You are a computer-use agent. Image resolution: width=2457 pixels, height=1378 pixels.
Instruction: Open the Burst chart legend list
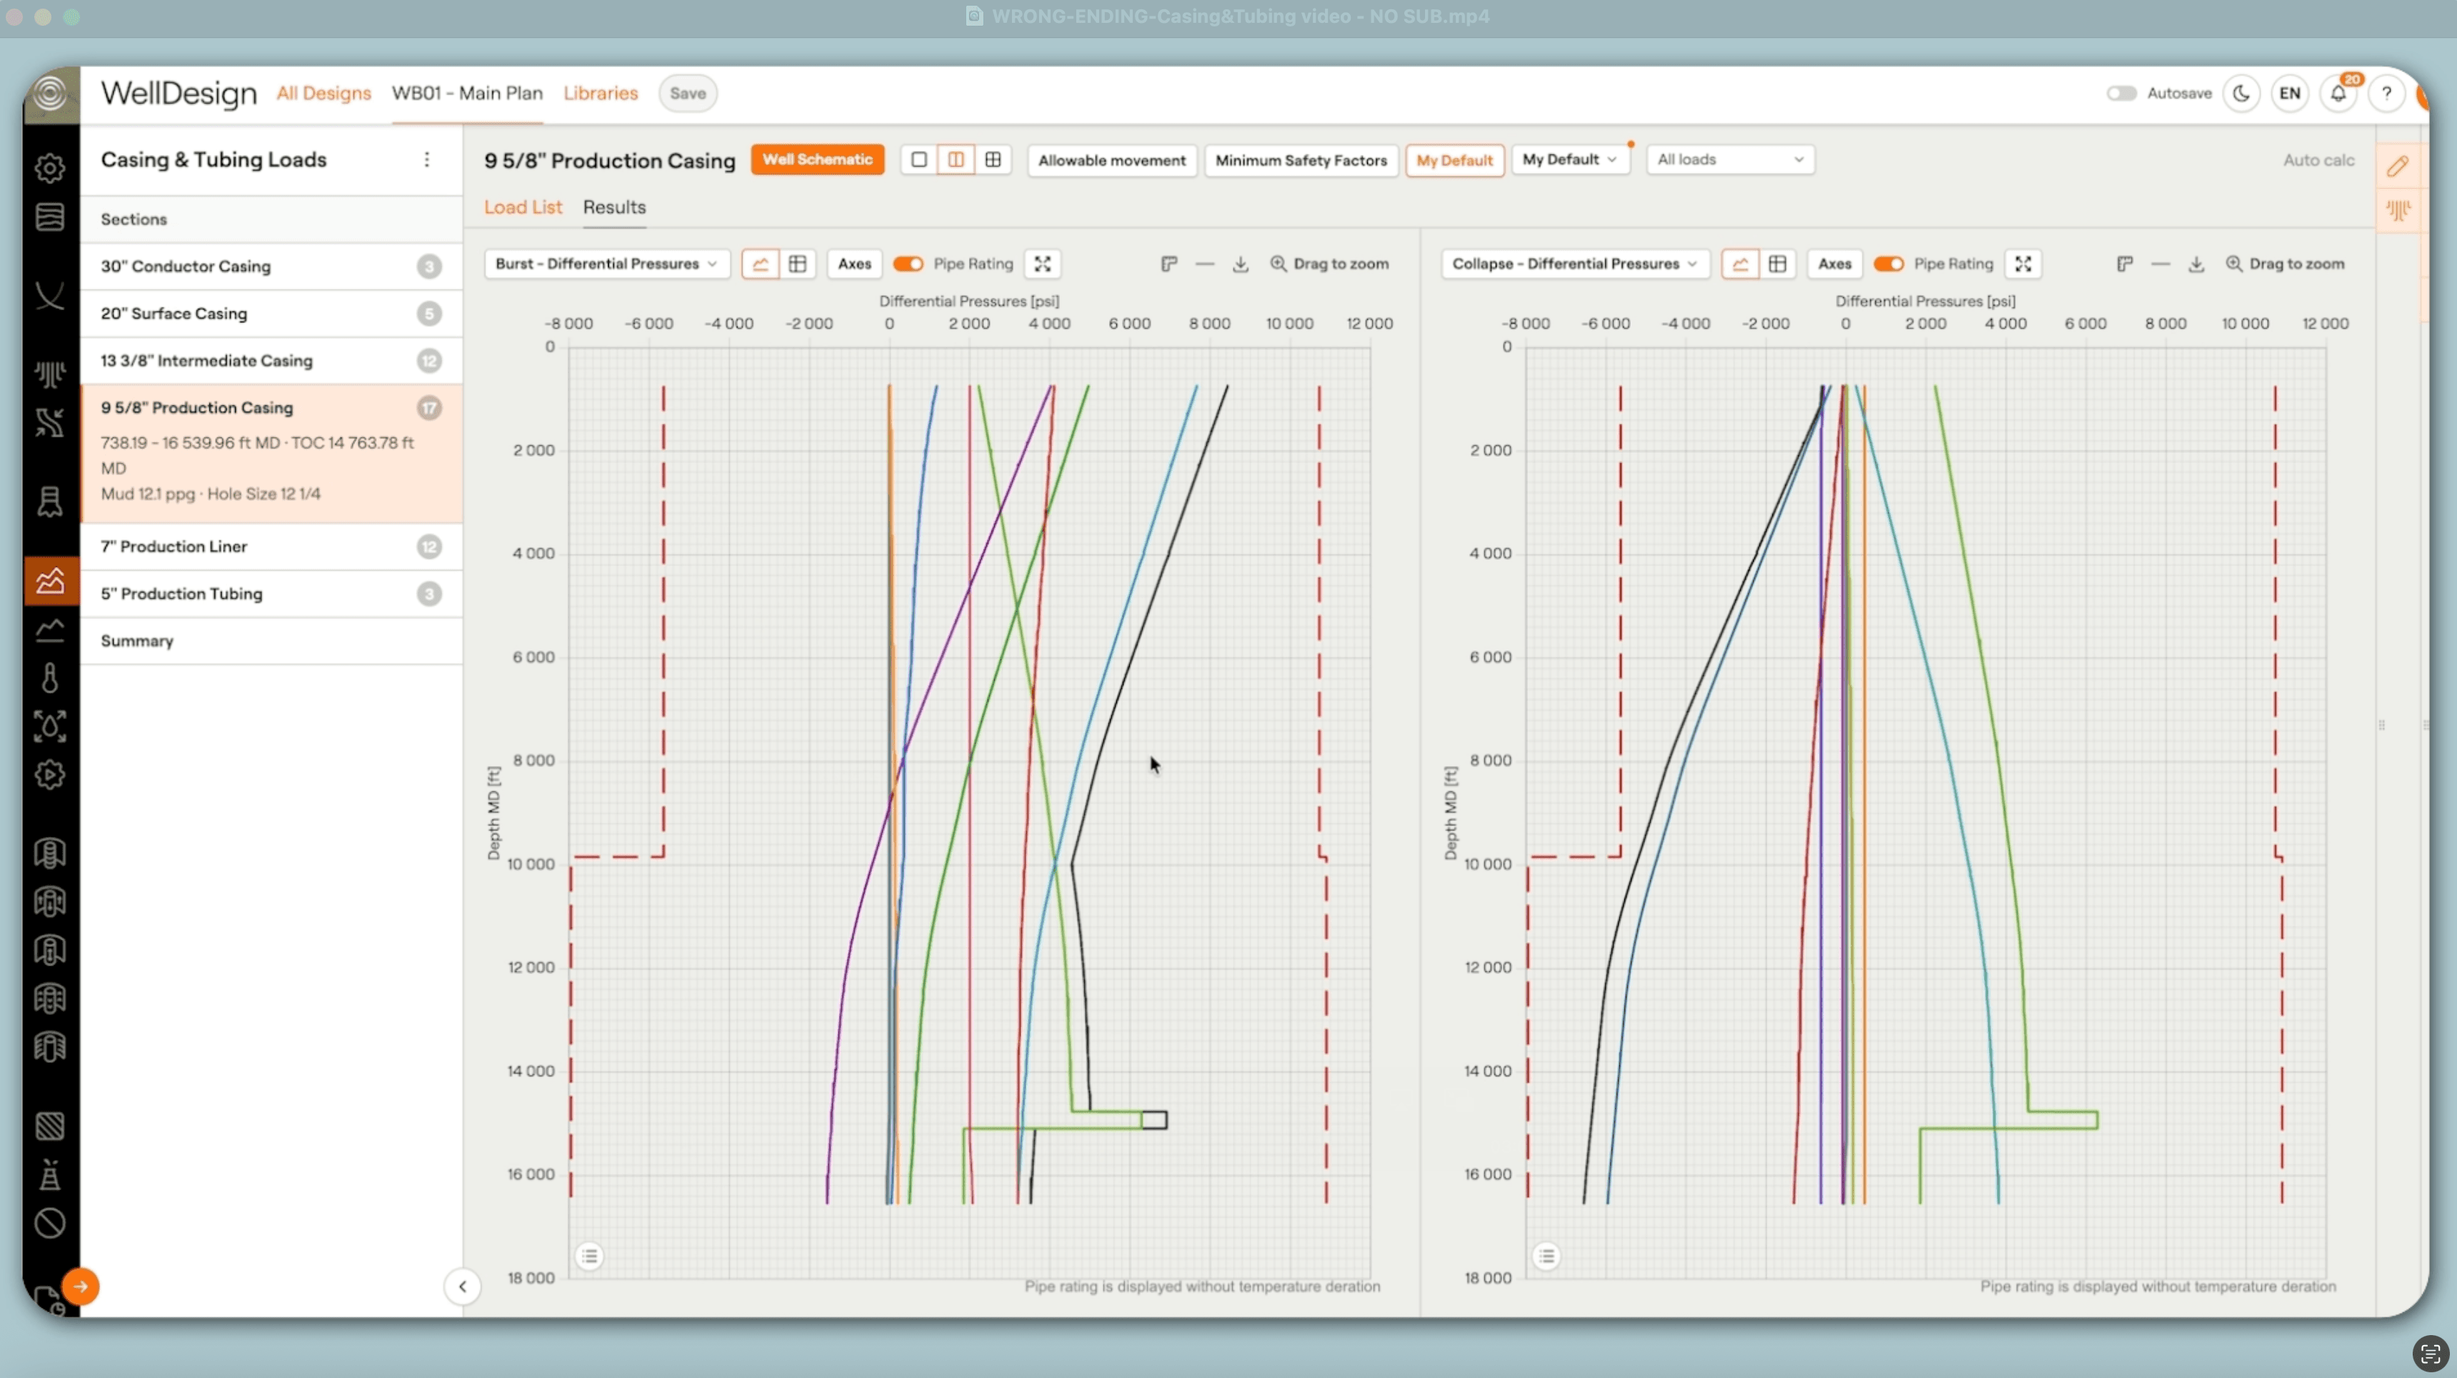click(x=590, y=1256)
